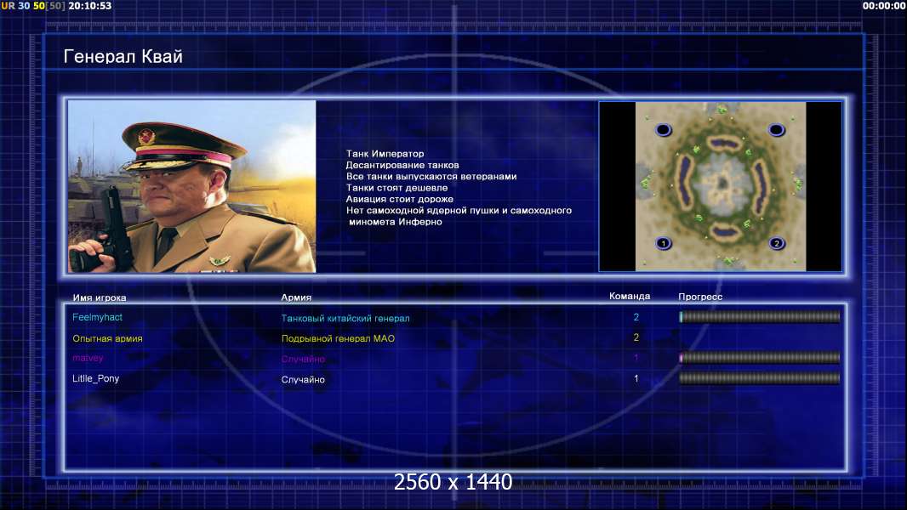The height and width of the screenshot is (510, 907).
Task: Click start position marker 2 on minimap
Action: [x=776, y=243]
